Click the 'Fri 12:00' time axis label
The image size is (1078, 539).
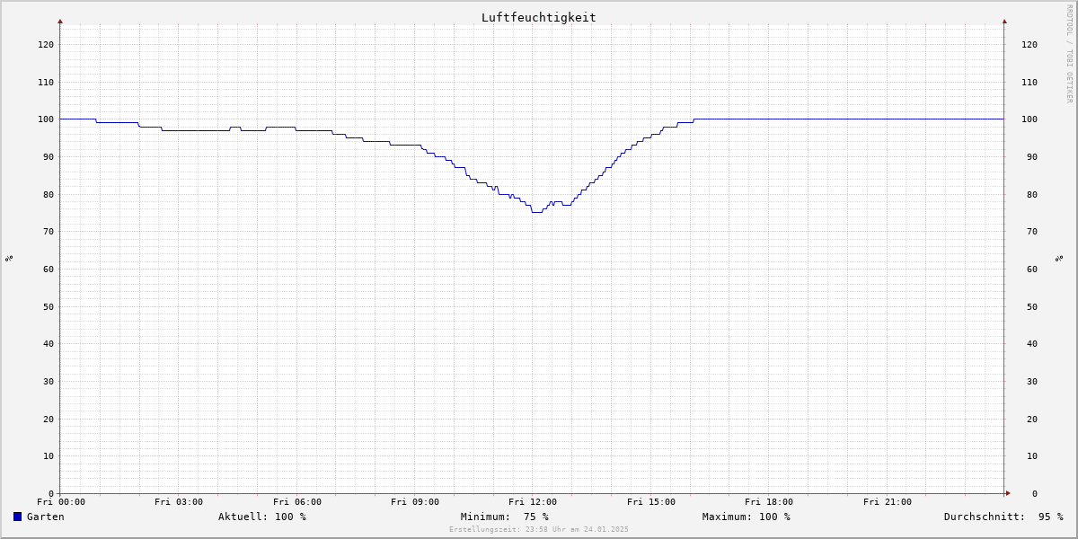tap(533, 502)
